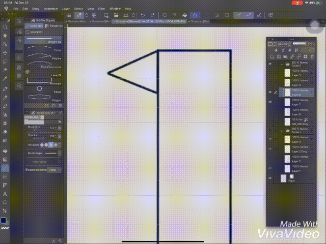Click new raster layer icon in Layer panel
Screen dimensions: 326x244
272,56
